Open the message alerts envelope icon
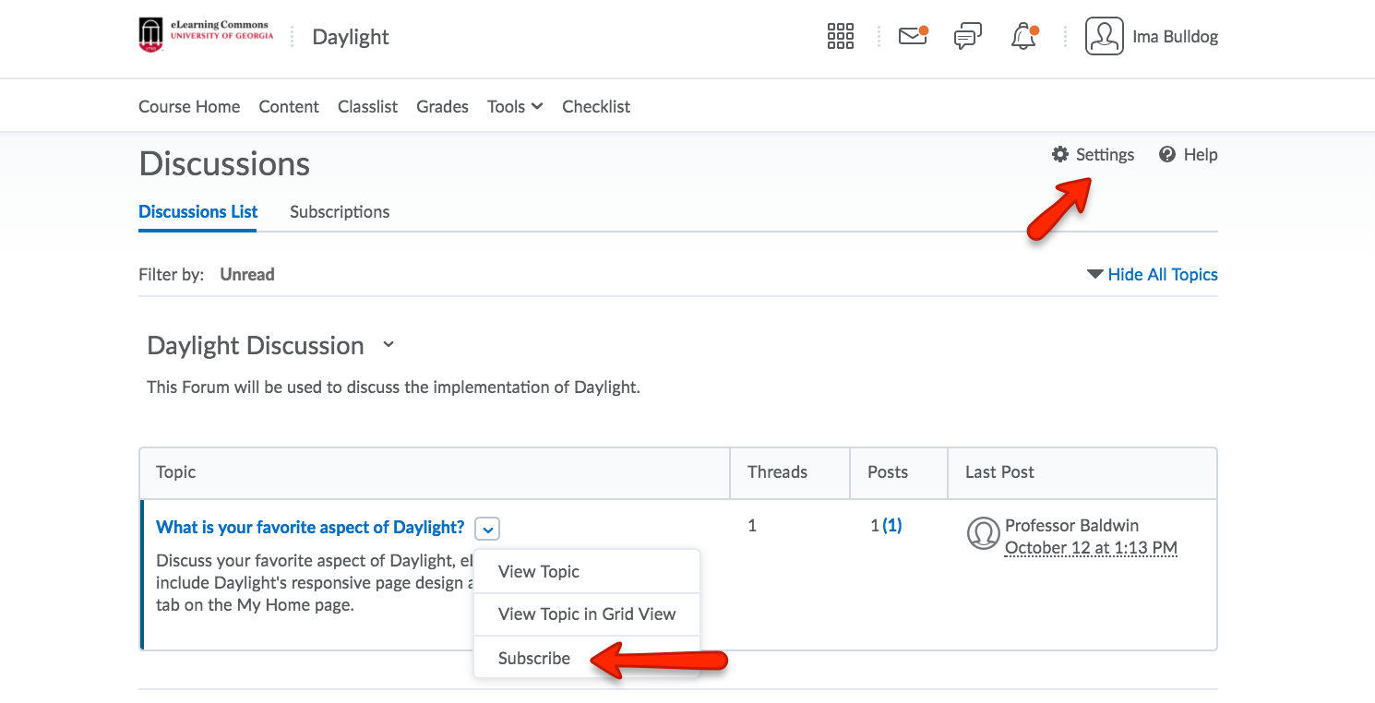The height and width of the screenshot is (703, 1375). [x=913, y=36]
